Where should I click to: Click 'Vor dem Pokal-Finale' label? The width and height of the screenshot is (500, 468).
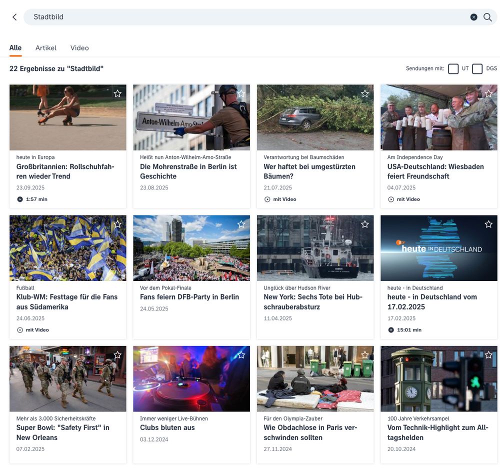165,288
